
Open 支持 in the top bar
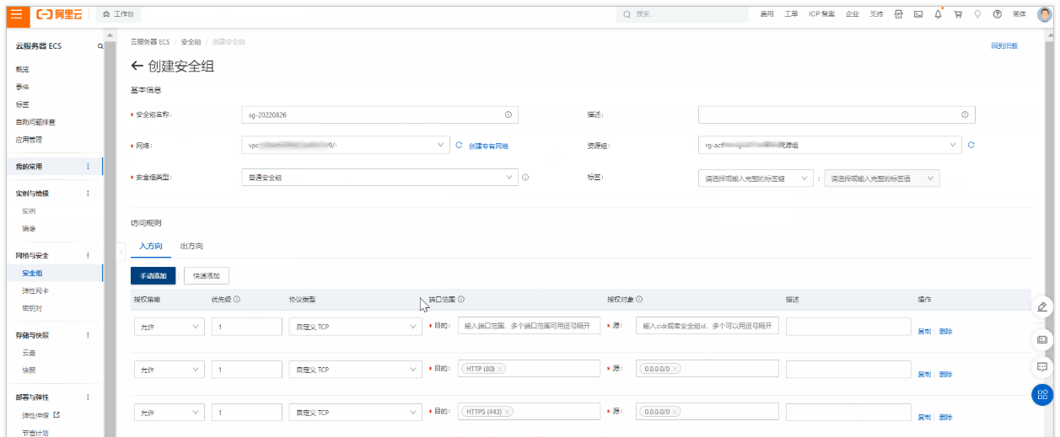tap(877, 14)
